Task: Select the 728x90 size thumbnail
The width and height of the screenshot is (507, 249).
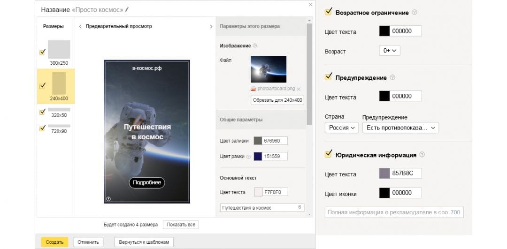Action: (59, 126)
